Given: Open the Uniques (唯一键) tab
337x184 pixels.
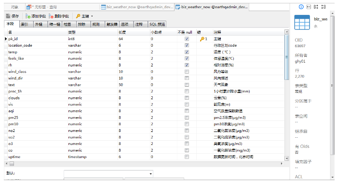Looking at the screenshot, I should (x=55, y=24).
